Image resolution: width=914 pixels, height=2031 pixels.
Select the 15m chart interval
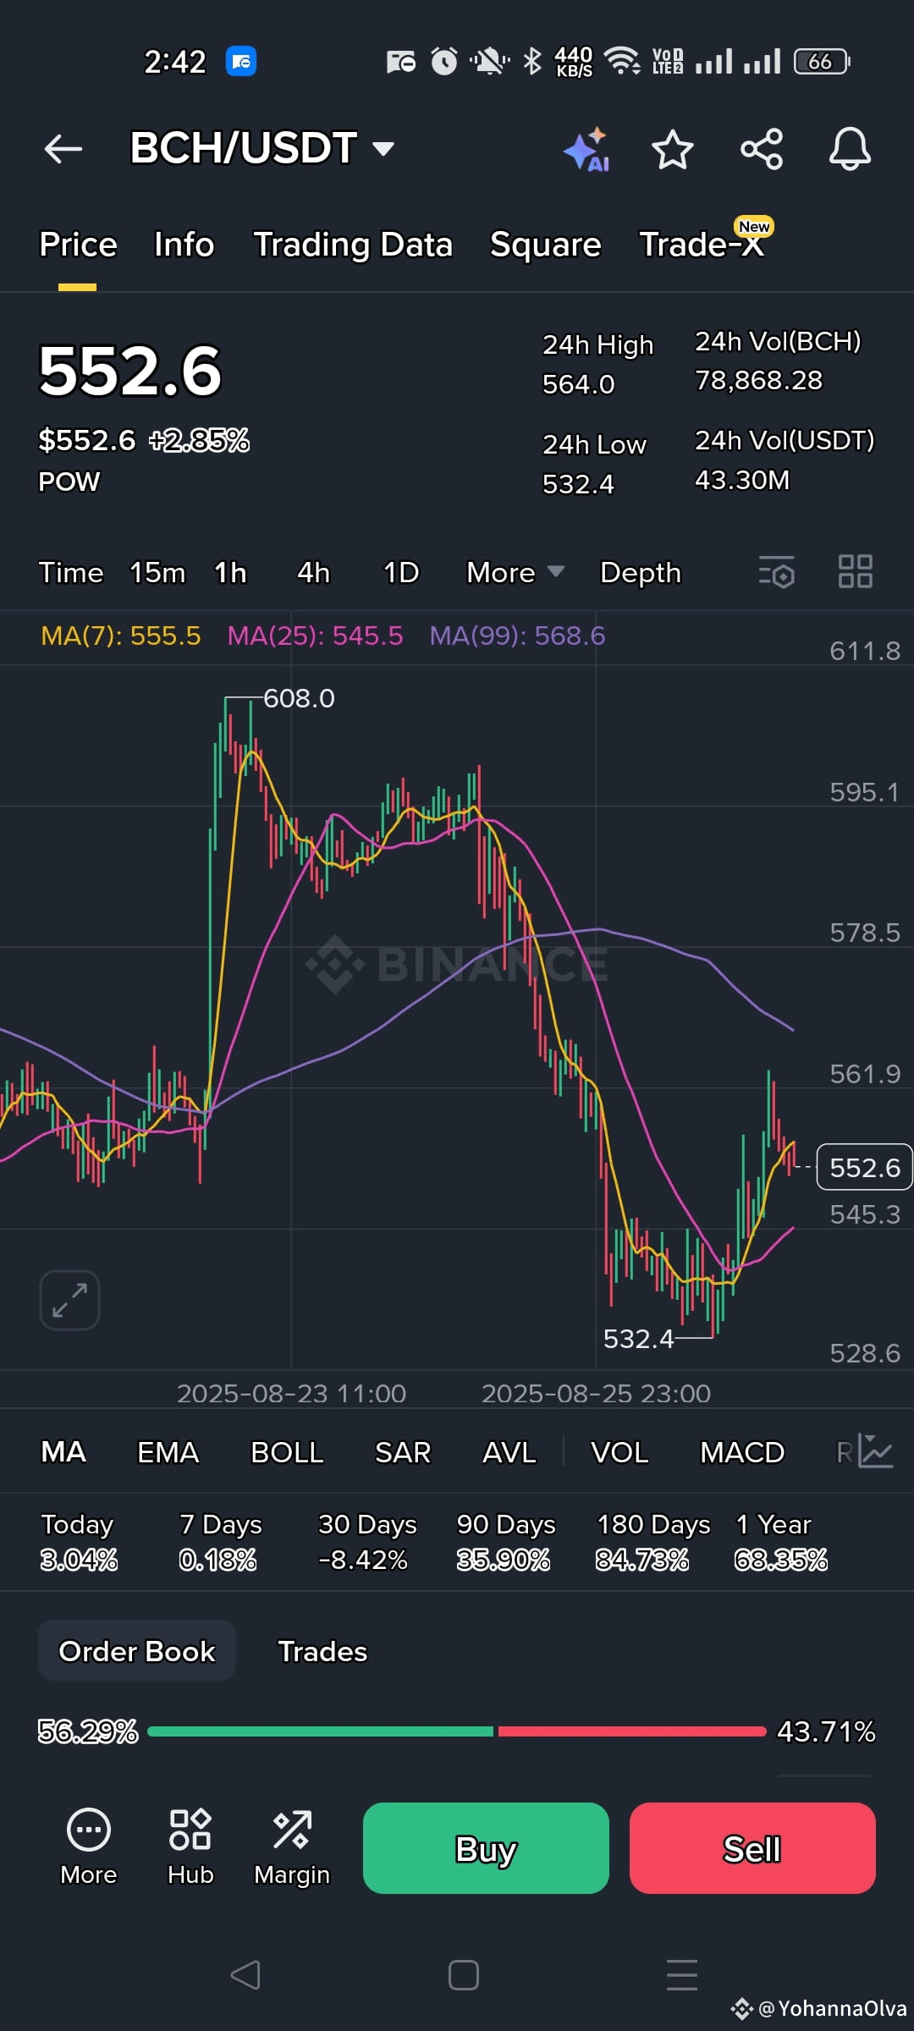157,573
